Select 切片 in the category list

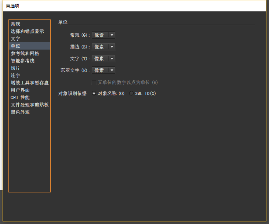29,68
